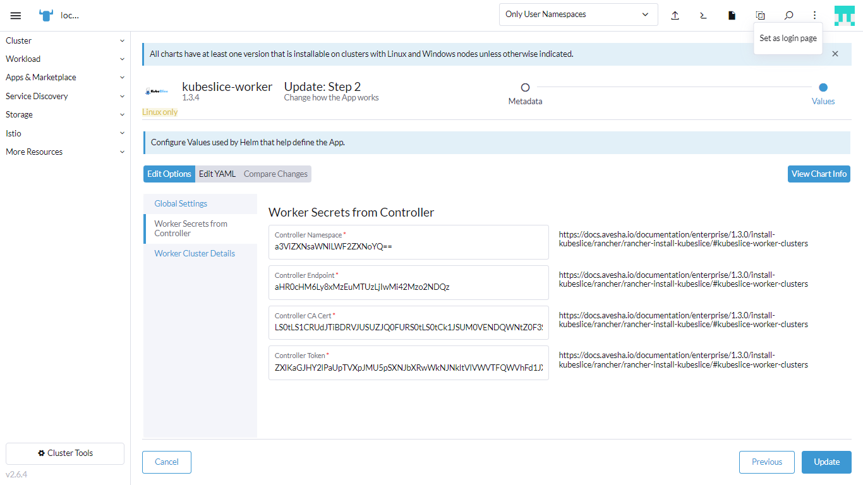Focus the Controller Endpoint field

[x=409, y=282]
